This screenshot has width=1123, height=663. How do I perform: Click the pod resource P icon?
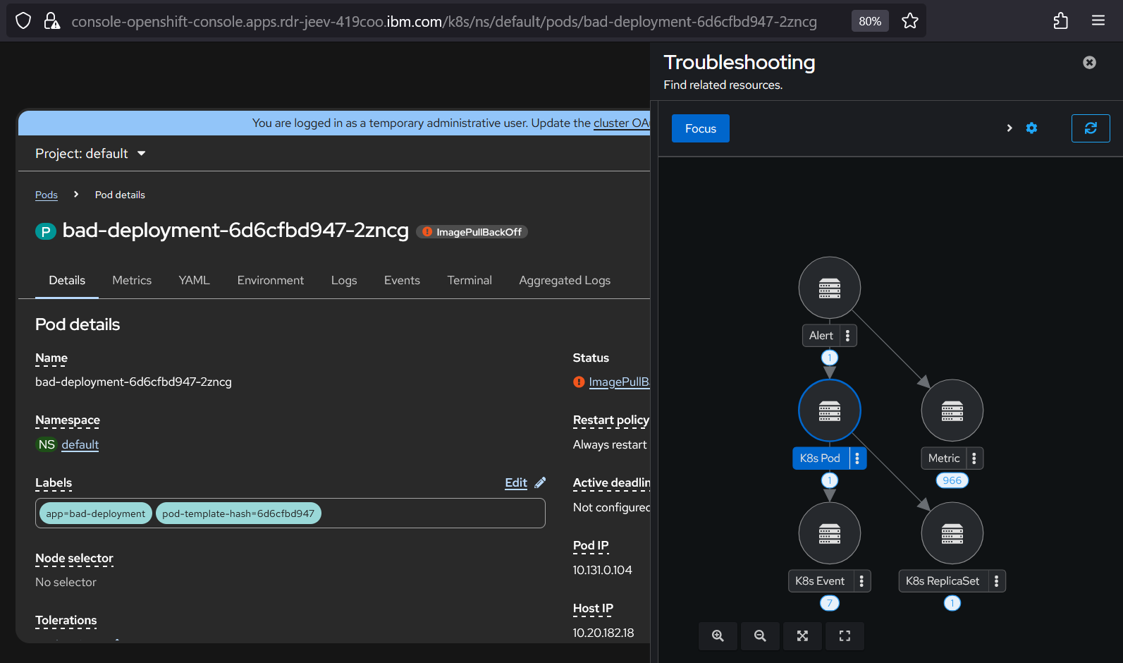46,231
